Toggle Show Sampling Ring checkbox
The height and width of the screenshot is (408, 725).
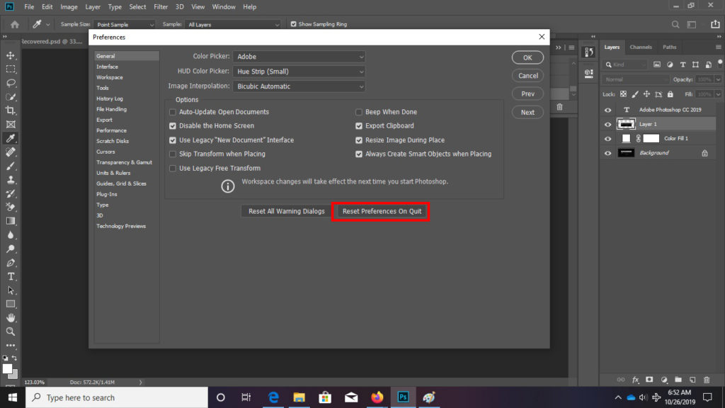(294, 24)
